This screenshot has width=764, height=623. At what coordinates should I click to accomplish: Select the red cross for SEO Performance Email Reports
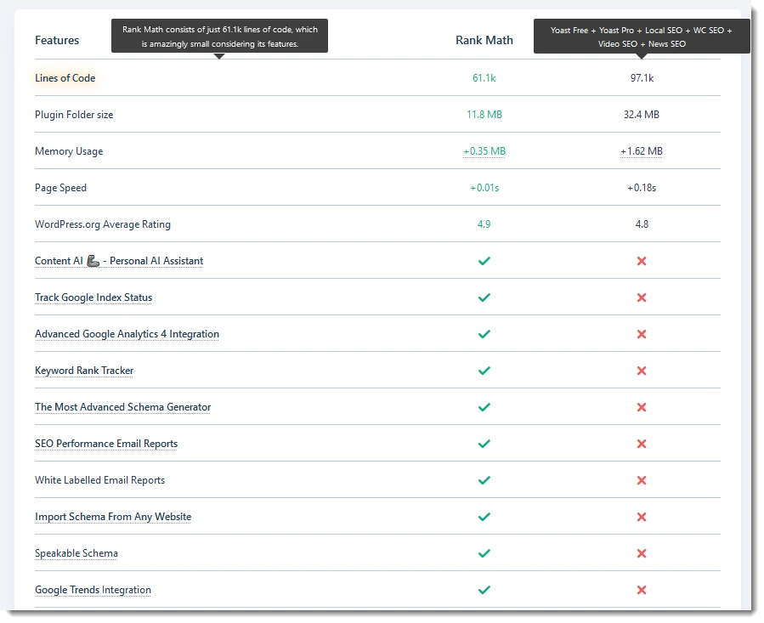tap(642, 444)
